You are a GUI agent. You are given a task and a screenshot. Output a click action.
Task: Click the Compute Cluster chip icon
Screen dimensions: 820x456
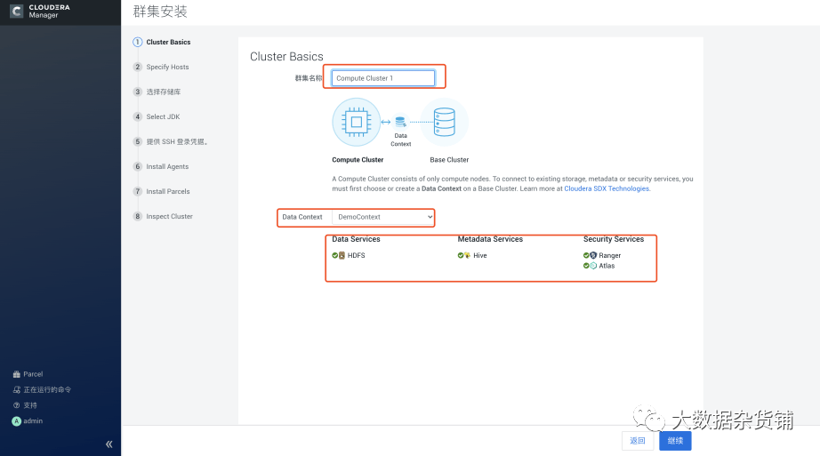(356, 122)
